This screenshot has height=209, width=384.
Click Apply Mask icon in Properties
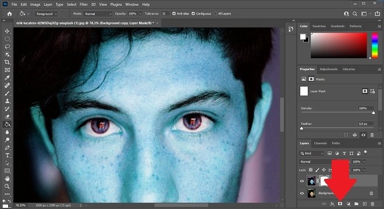(x=354, y=135)
